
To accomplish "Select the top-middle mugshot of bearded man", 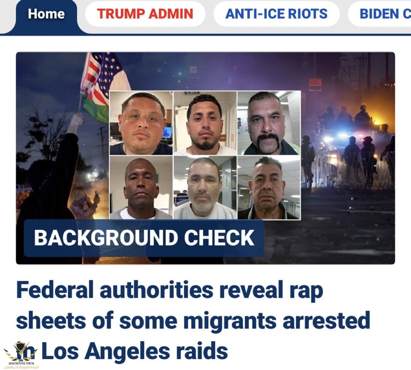I will (x=205, y=123).
